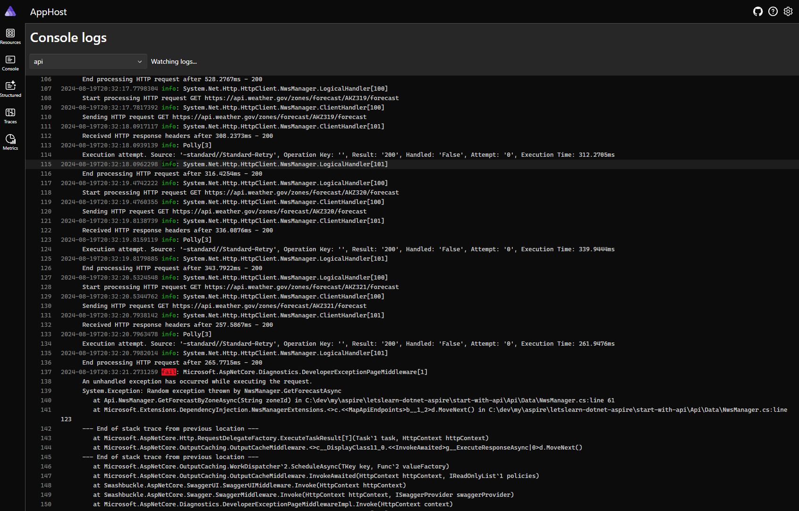Click the AKZ319 forecast URL on line 110

pos(269,117)
